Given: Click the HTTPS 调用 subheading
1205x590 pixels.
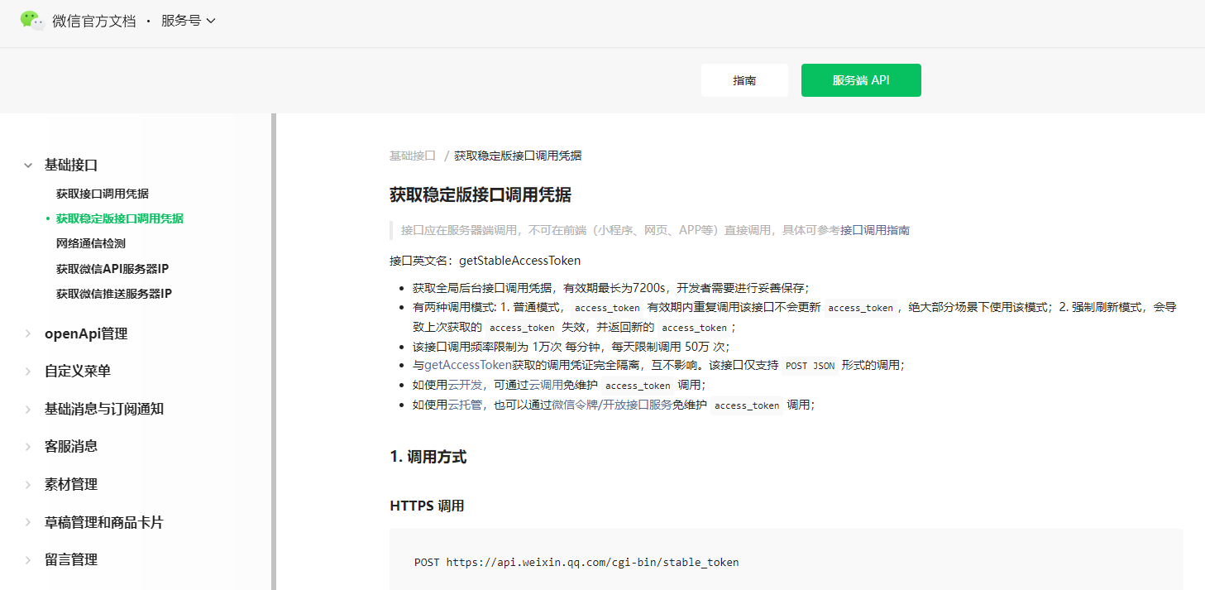Looking at the screenshot, I should pos(427,506).
